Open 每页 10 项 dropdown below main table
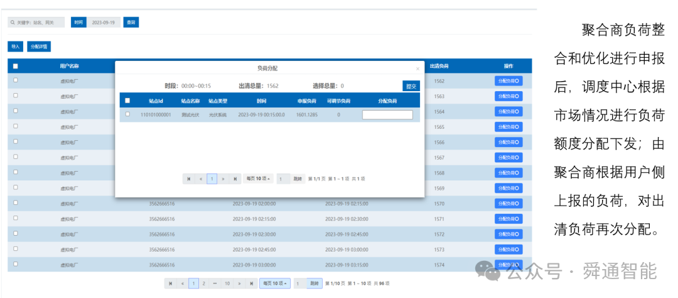This screenshot has height=298, width=678. [x=275, y=284]
